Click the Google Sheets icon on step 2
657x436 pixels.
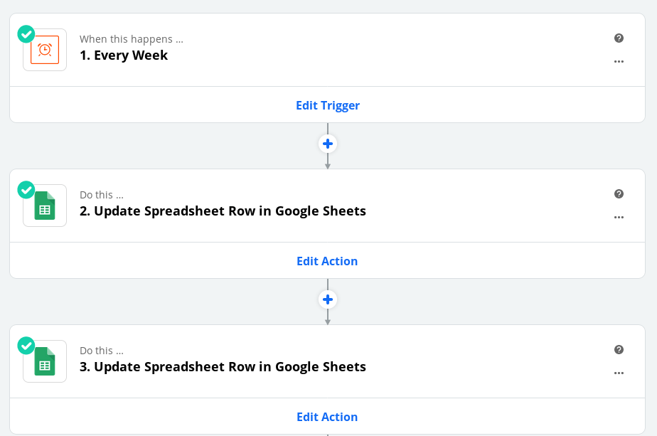click(45, 206)
